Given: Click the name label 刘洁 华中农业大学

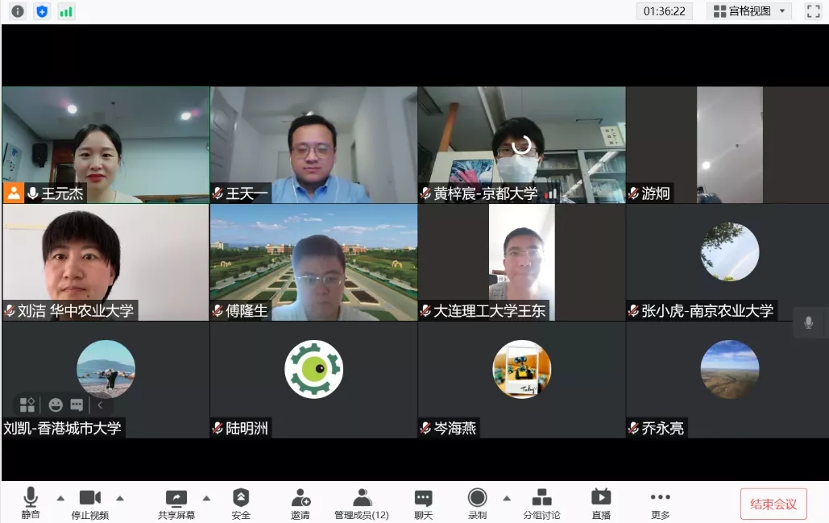Looking at the screenshot, I should tap(76, 311).
